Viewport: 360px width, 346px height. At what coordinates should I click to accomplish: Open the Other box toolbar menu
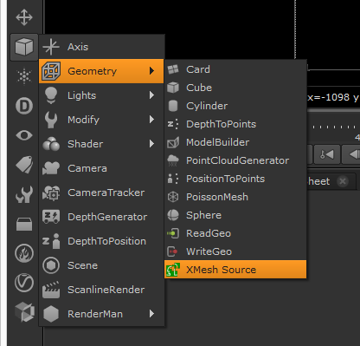(x=24, y=224)
